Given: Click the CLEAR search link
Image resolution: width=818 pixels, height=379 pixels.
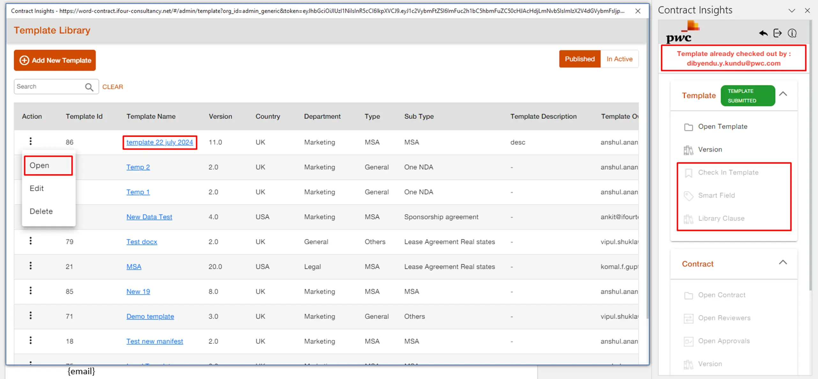Looking at the screenshot, I should (x=113, y=87).
